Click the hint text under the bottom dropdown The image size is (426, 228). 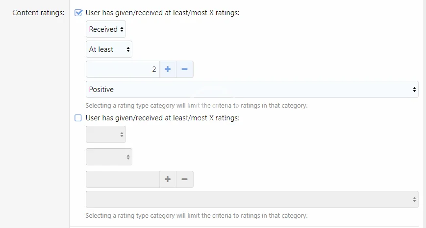click(196, 216)
